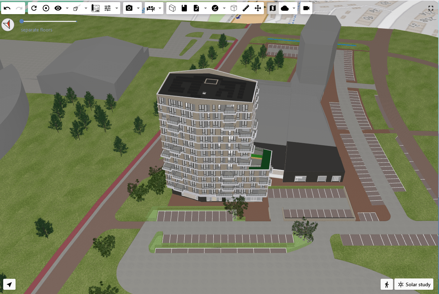Activate the four-arrow move tool
Screen dimensions: 439x294
tap(258, 8)
